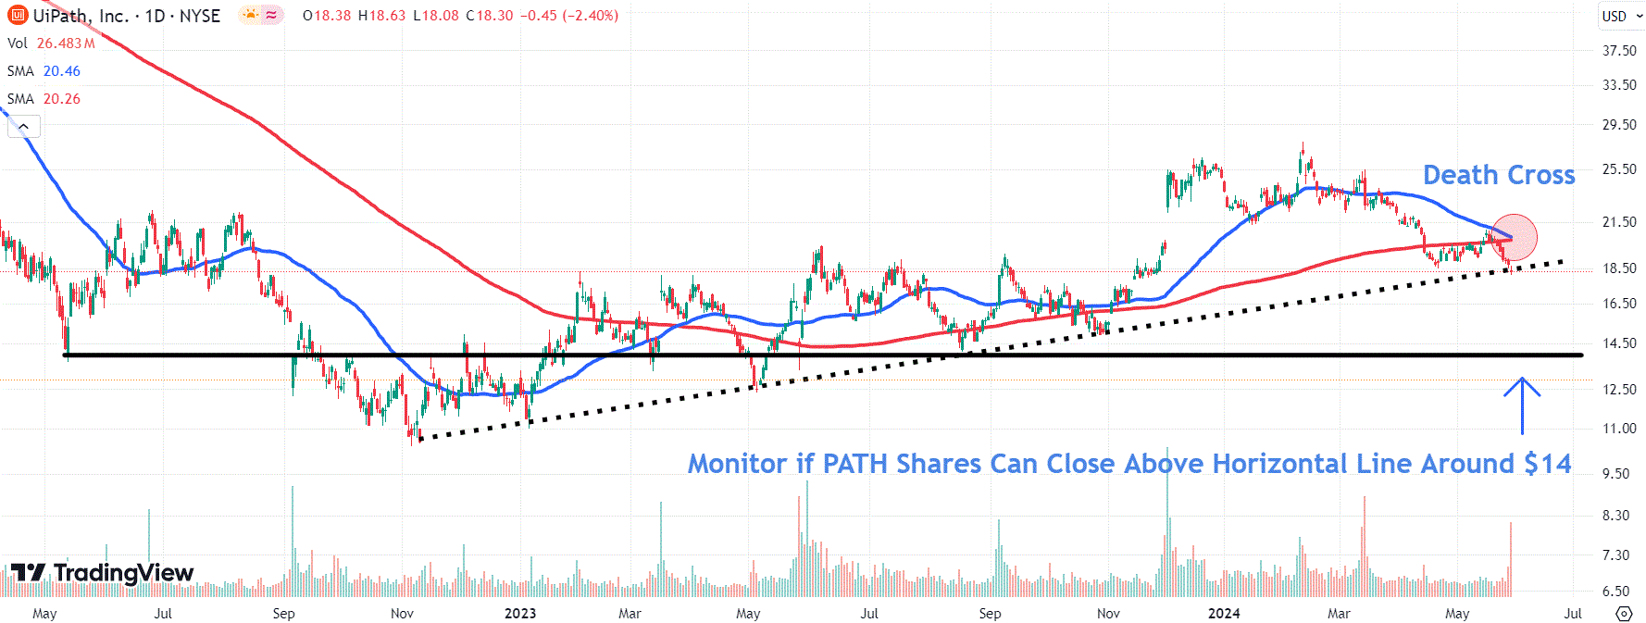Collapse the indicator legend with the chevron
The image size is (1646, 623).
click(24, 126)
